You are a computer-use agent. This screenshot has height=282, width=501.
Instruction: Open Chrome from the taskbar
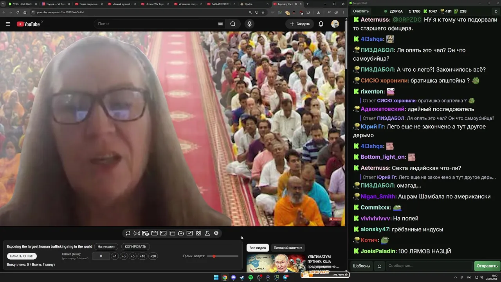225,278
